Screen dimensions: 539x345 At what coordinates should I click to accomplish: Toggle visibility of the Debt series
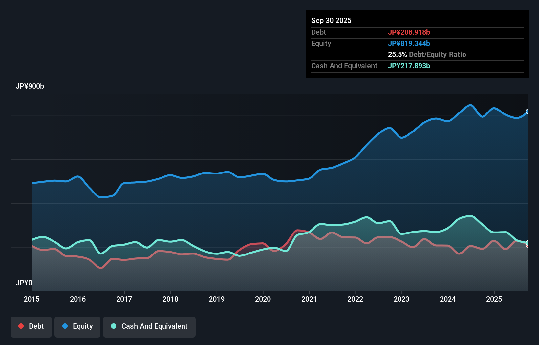31,326
